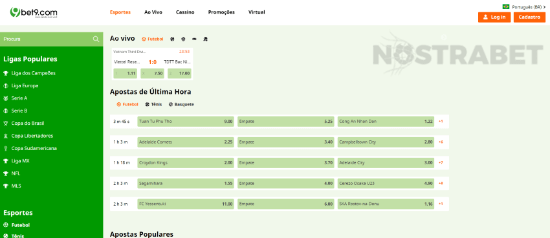Bet on Empate at 5.25
Image resolution: width=550 pixels, height=238 pixels.
coord(286,122)
